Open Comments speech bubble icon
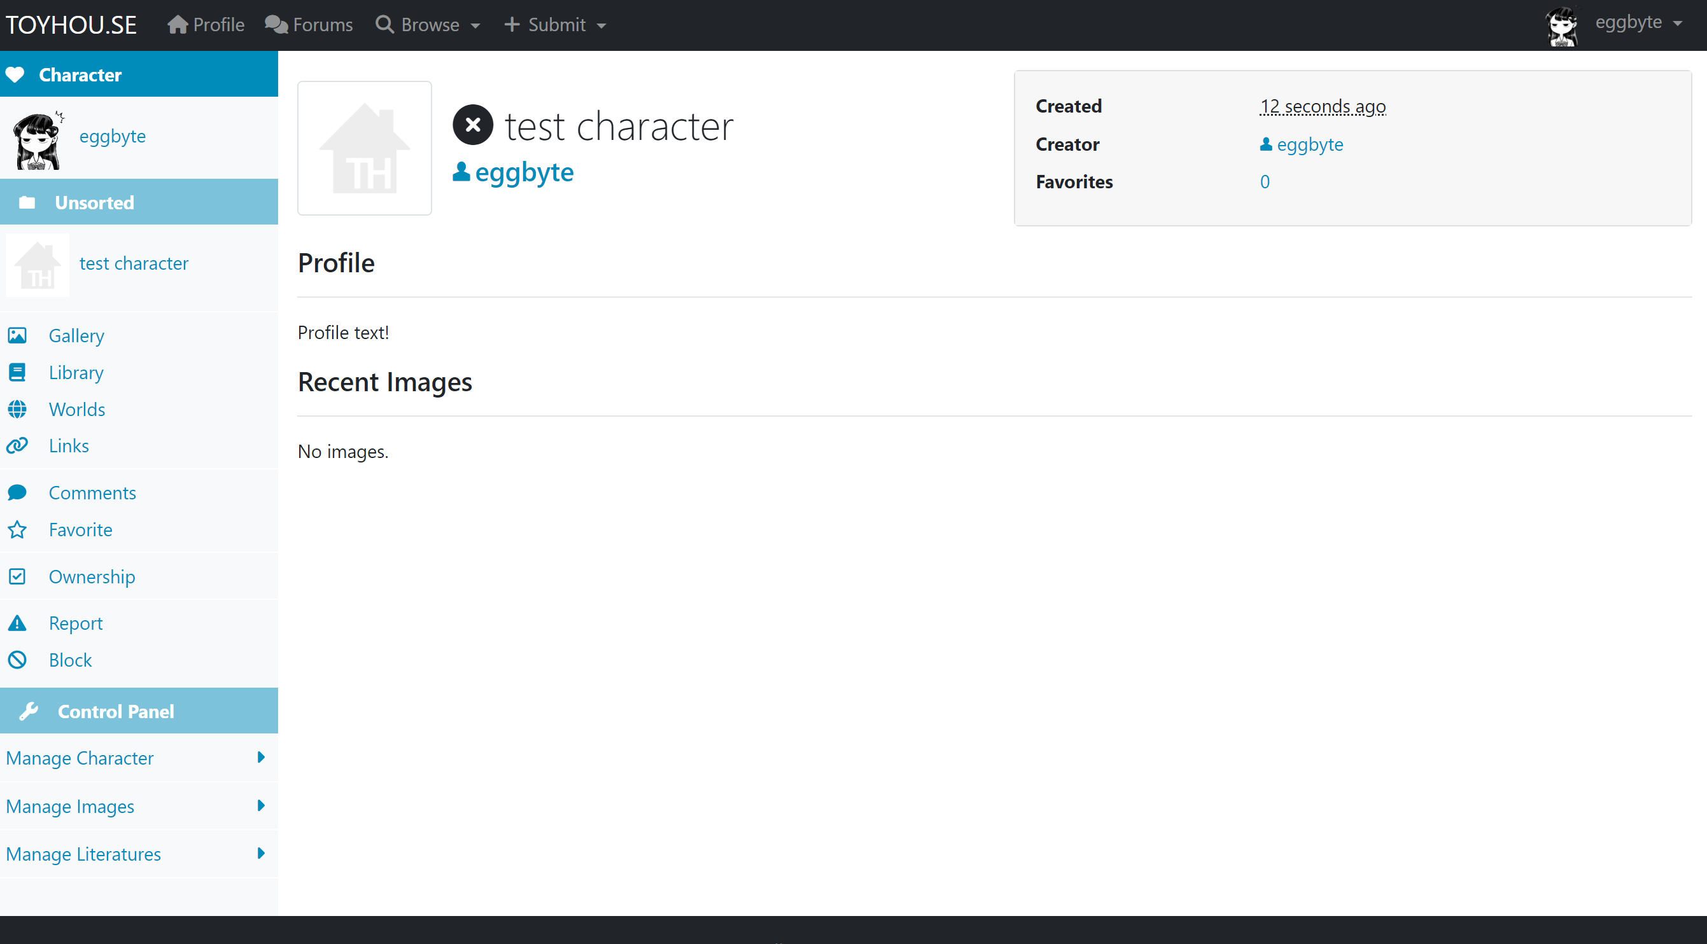This screenshot has height=944, width=1707. coord(17,493)
